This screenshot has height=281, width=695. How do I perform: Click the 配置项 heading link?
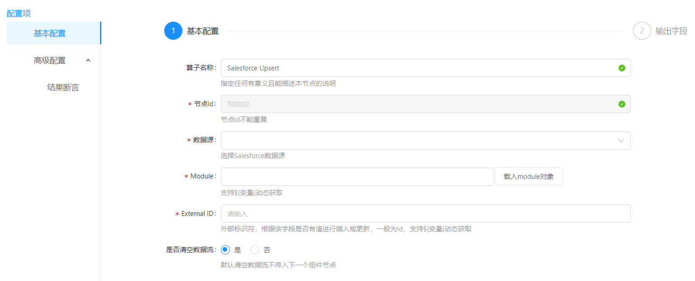[19, 14]
